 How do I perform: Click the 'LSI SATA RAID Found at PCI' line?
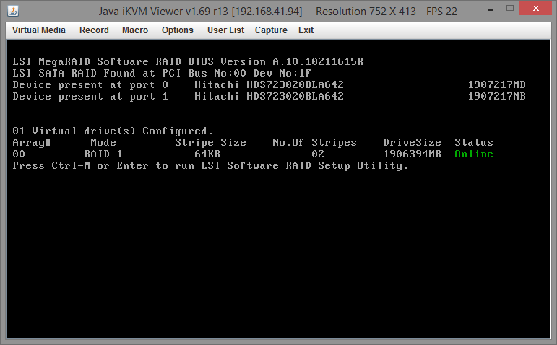pyautogui.click(x=162, y=74)
